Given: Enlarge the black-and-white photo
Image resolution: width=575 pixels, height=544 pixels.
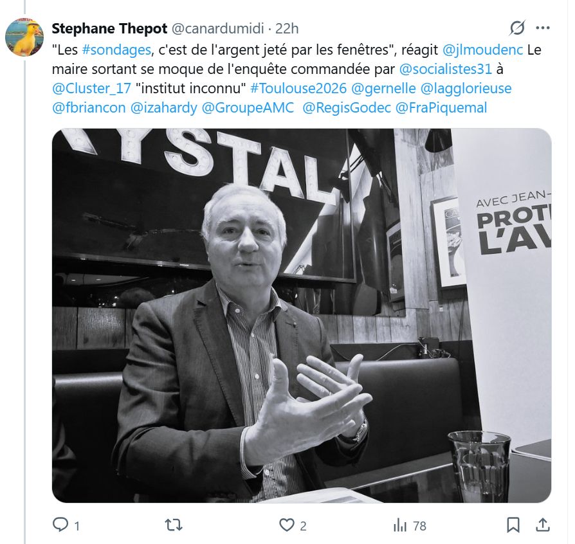Looking at the screenshot, I should [302, 315].
